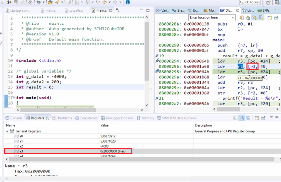The height and width of the screenshot is (182, 281).
Task: Open the Registers view menu triangle
Action: [x=271, y=117]
